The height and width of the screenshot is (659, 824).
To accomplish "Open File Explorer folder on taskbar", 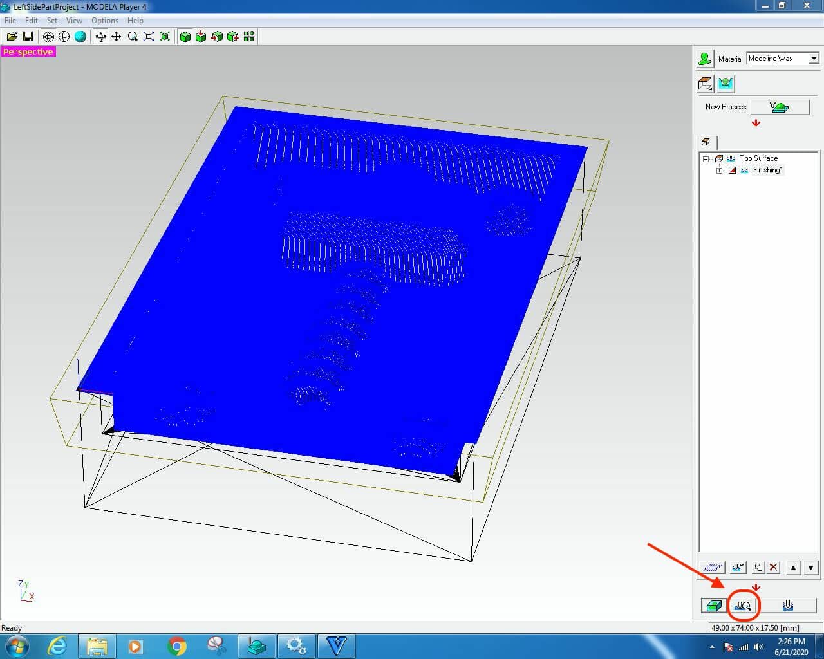I will (x=97, y=646).
